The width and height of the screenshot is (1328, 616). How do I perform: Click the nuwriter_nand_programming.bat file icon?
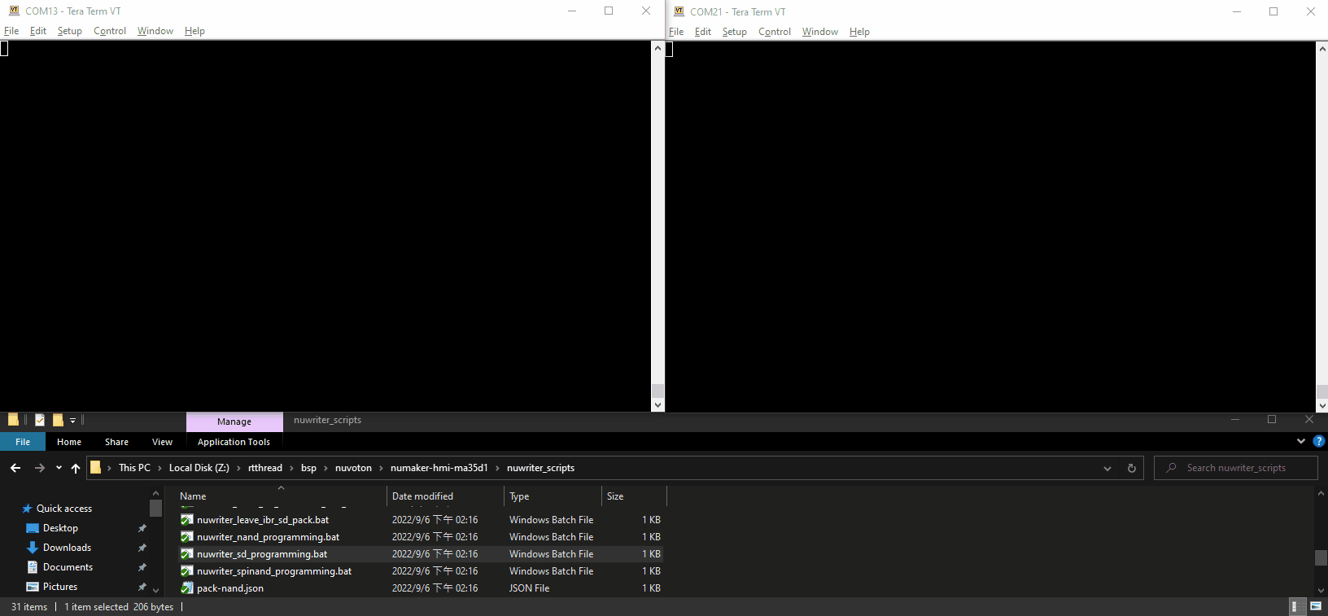pos(187,537)
